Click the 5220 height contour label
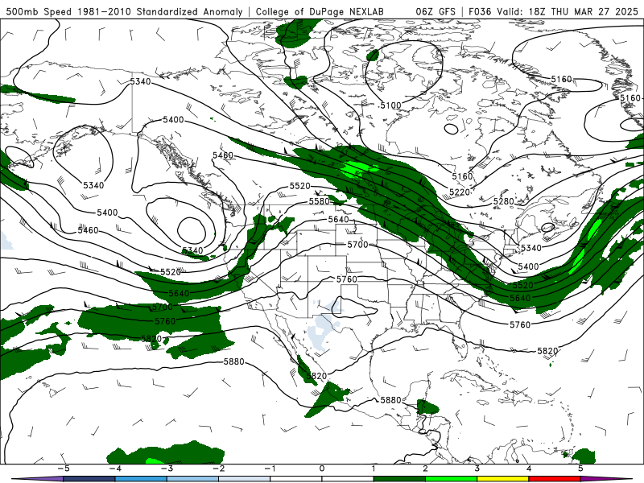The height and width of the screenshot is (483, 644). coord(460,192)
